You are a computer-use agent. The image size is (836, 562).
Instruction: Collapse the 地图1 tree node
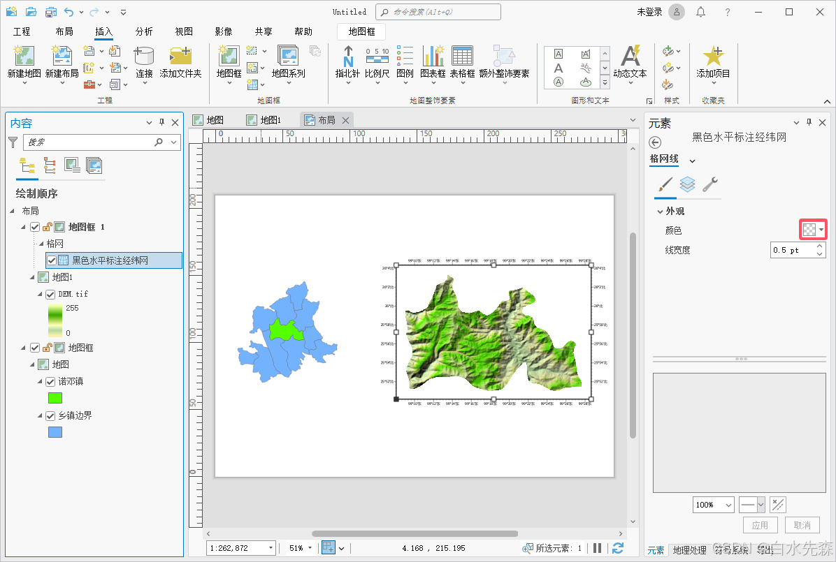[x=32, y=277]
